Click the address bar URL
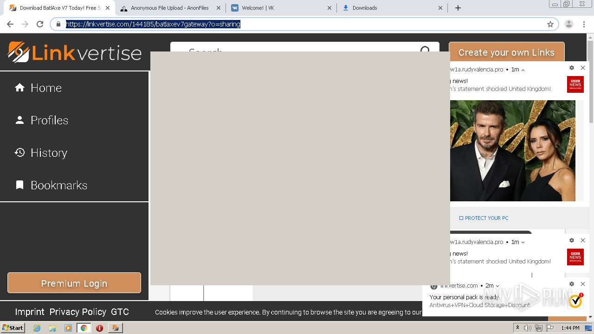 [x=153, y=24]
